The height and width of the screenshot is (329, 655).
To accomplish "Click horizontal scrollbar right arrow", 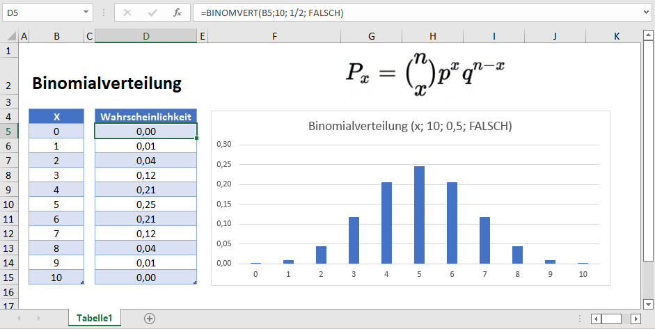I will click(636, 319).
